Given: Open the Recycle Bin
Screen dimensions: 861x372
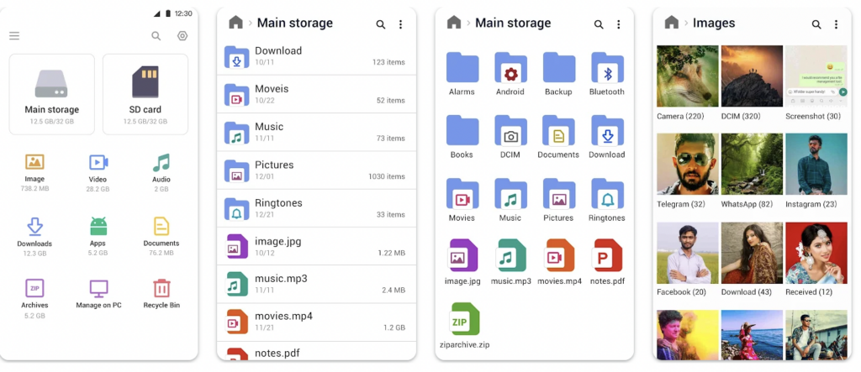Looking at the screenshot, I should (x=161, y=295).
